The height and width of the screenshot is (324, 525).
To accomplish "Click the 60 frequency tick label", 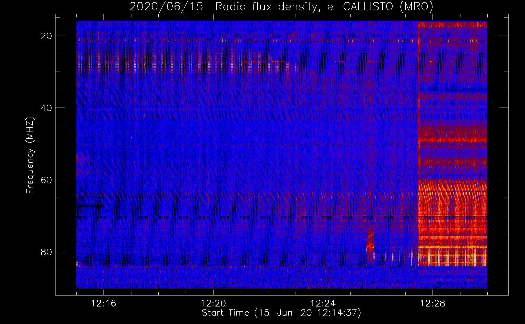I will (x=46, y=180).
